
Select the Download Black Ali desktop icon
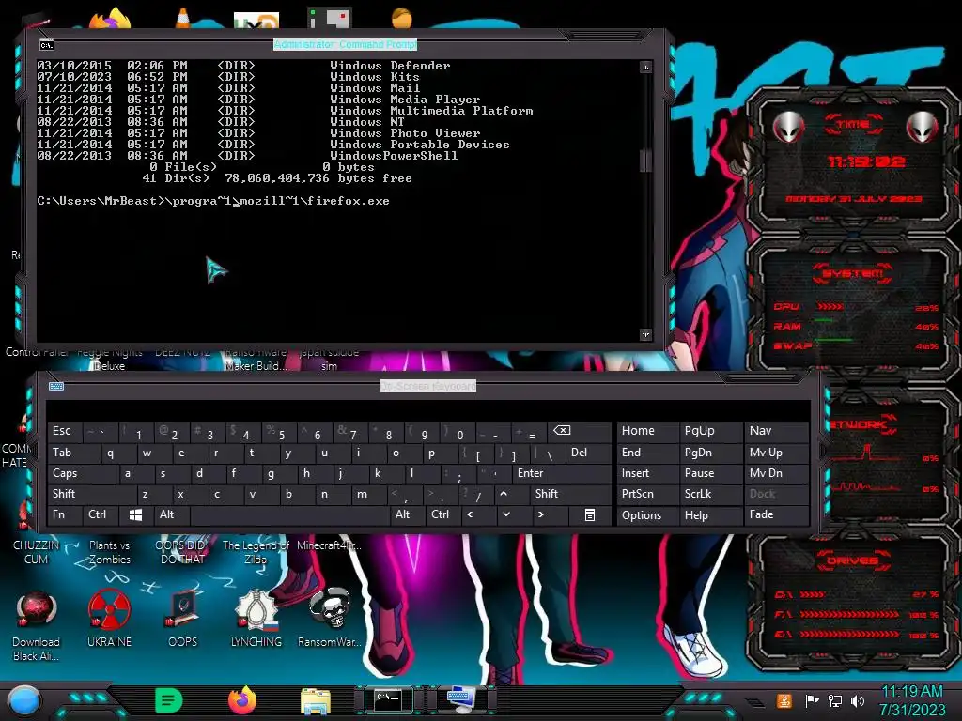(x=37, y=626)
